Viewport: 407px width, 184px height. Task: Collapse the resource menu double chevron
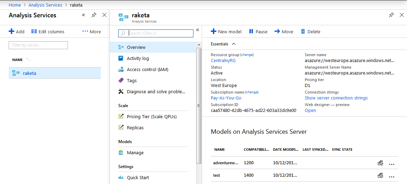(198, 30)
